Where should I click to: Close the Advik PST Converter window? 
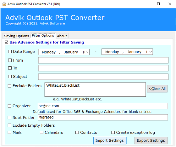170,4
